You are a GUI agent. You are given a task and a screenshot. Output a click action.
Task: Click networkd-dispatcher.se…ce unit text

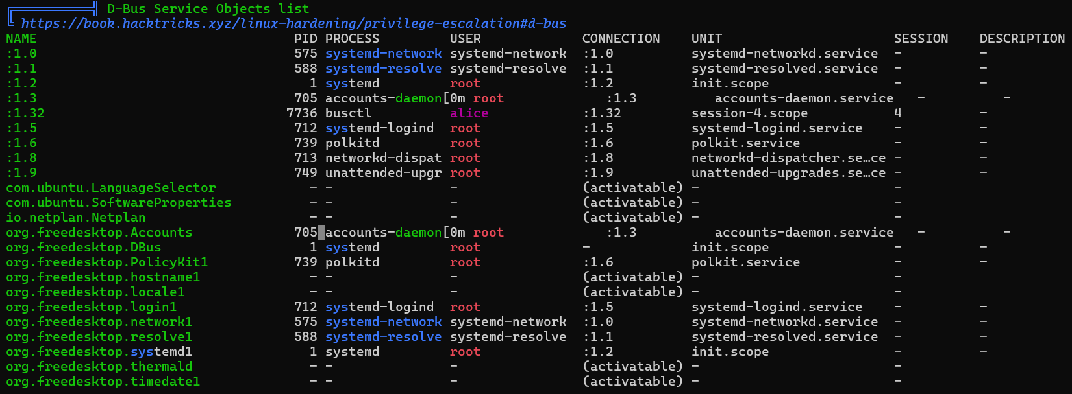pos(788,158)
